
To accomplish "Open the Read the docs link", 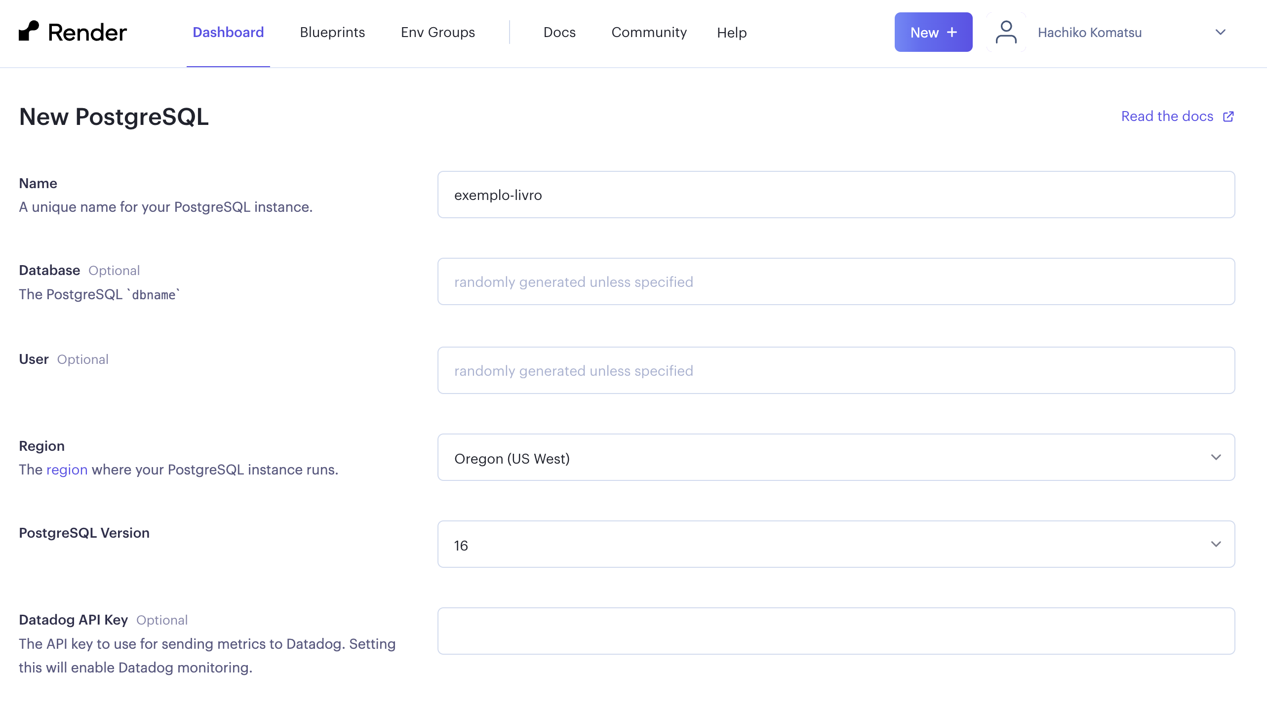I will [x=1167, y=117].
